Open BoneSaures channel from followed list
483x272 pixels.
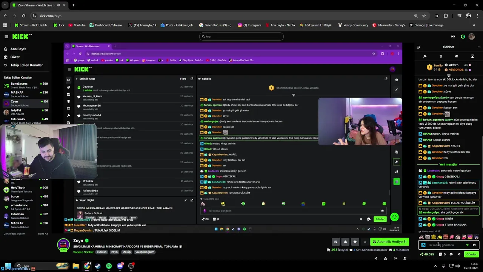[26, 85]
